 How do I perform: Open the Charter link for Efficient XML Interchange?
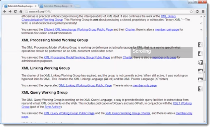coord(130,29)
